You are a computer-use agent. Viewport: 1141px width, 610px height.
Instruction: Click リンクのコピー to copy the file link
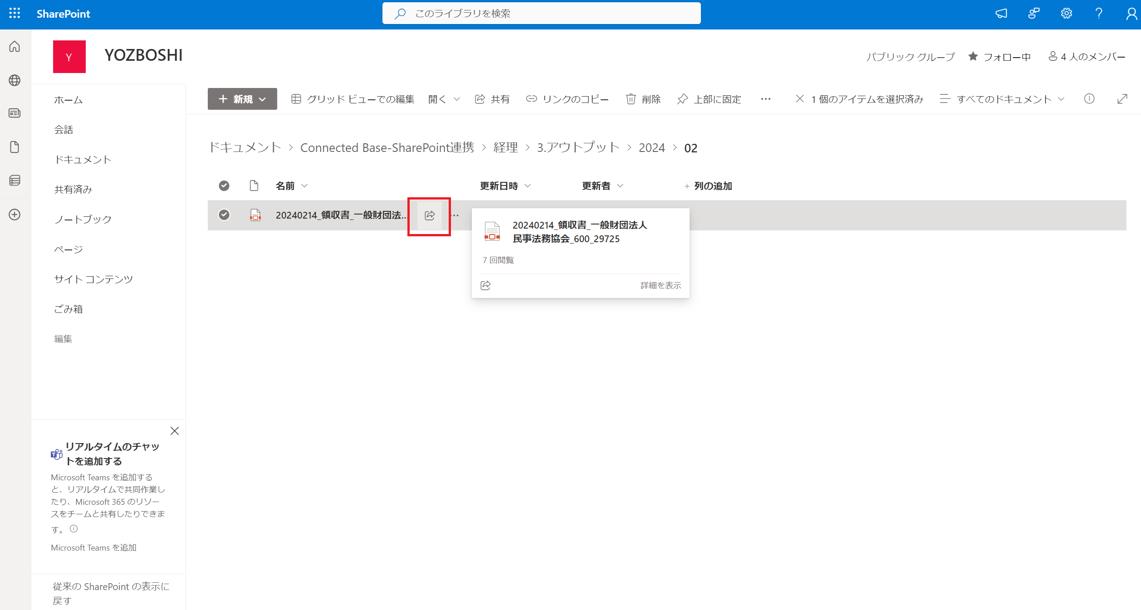click(x=567, y=99)
